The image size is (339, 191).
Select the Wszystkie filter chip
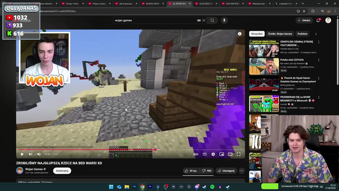(257, 34)
